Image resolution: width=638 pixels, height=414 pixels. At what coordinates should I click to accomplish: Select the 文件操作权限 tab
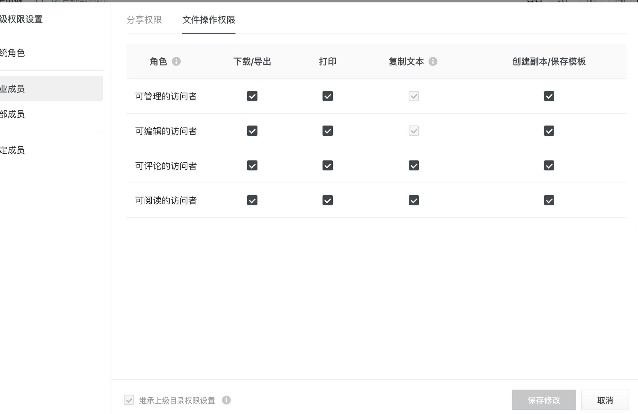(x=209, y=20)
